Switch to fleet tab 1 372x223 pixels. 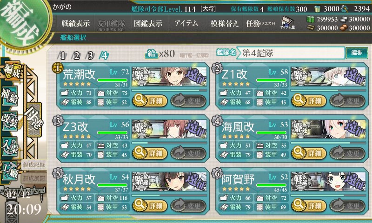coord(62,56)
